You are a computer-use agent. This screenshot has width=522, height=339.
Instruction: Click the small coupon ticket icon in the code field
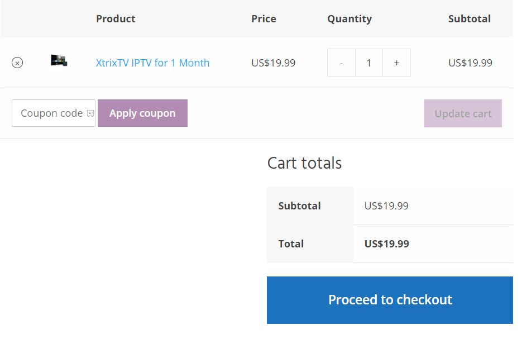coord(89,113)
